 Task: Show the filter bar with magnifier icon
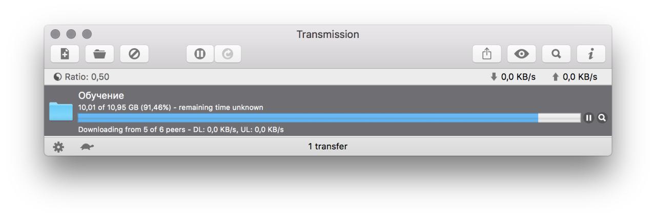(x=557, y=54)
